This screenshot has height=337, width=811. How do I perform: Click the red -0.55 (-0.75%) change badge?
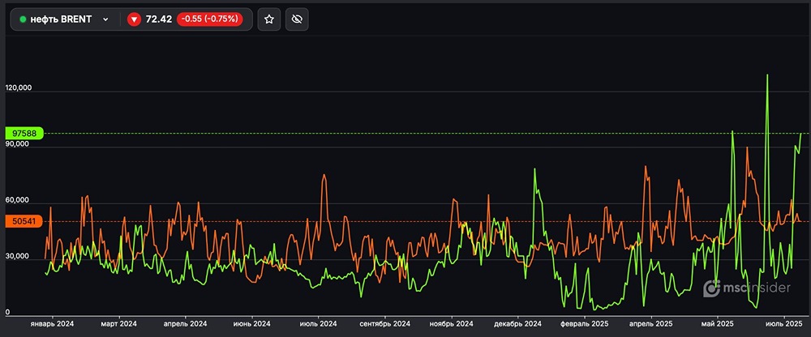click(x=214, y=19)
